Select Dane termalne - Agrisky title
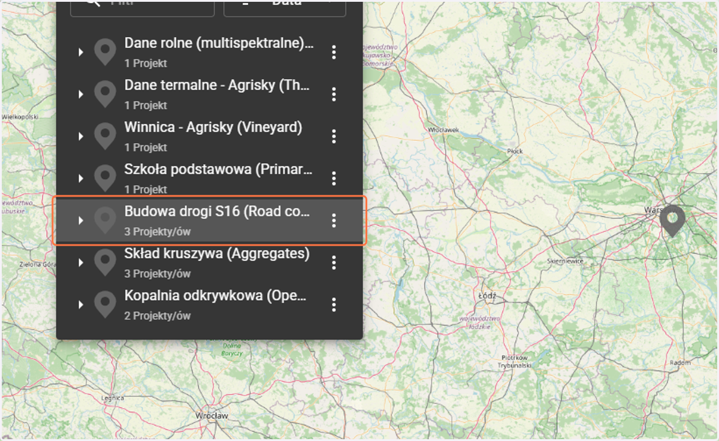The image size is (719, 441). tap(217, 85)
